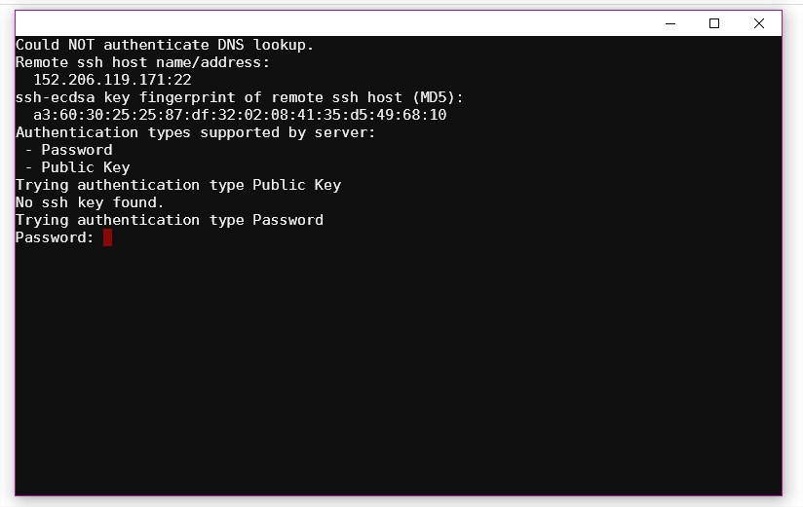The width and height of the screenshot is (803, 507).
Task: Close the SSH terminal window
Action: tap(759, 23)
